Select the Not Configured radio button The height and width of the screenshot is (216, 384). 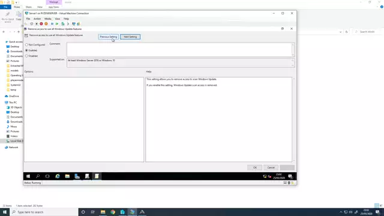26,45
